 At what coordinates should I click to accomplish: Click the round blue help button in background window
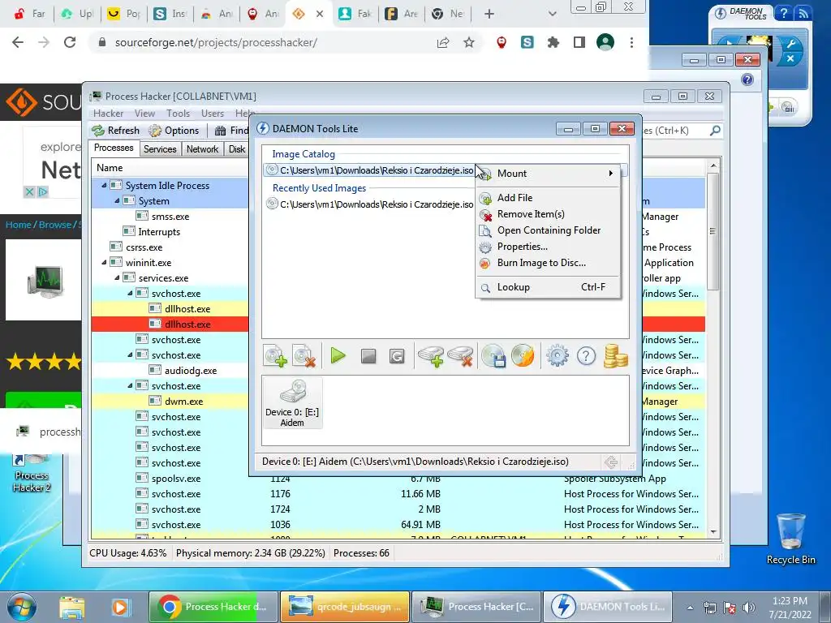(747, 79)
